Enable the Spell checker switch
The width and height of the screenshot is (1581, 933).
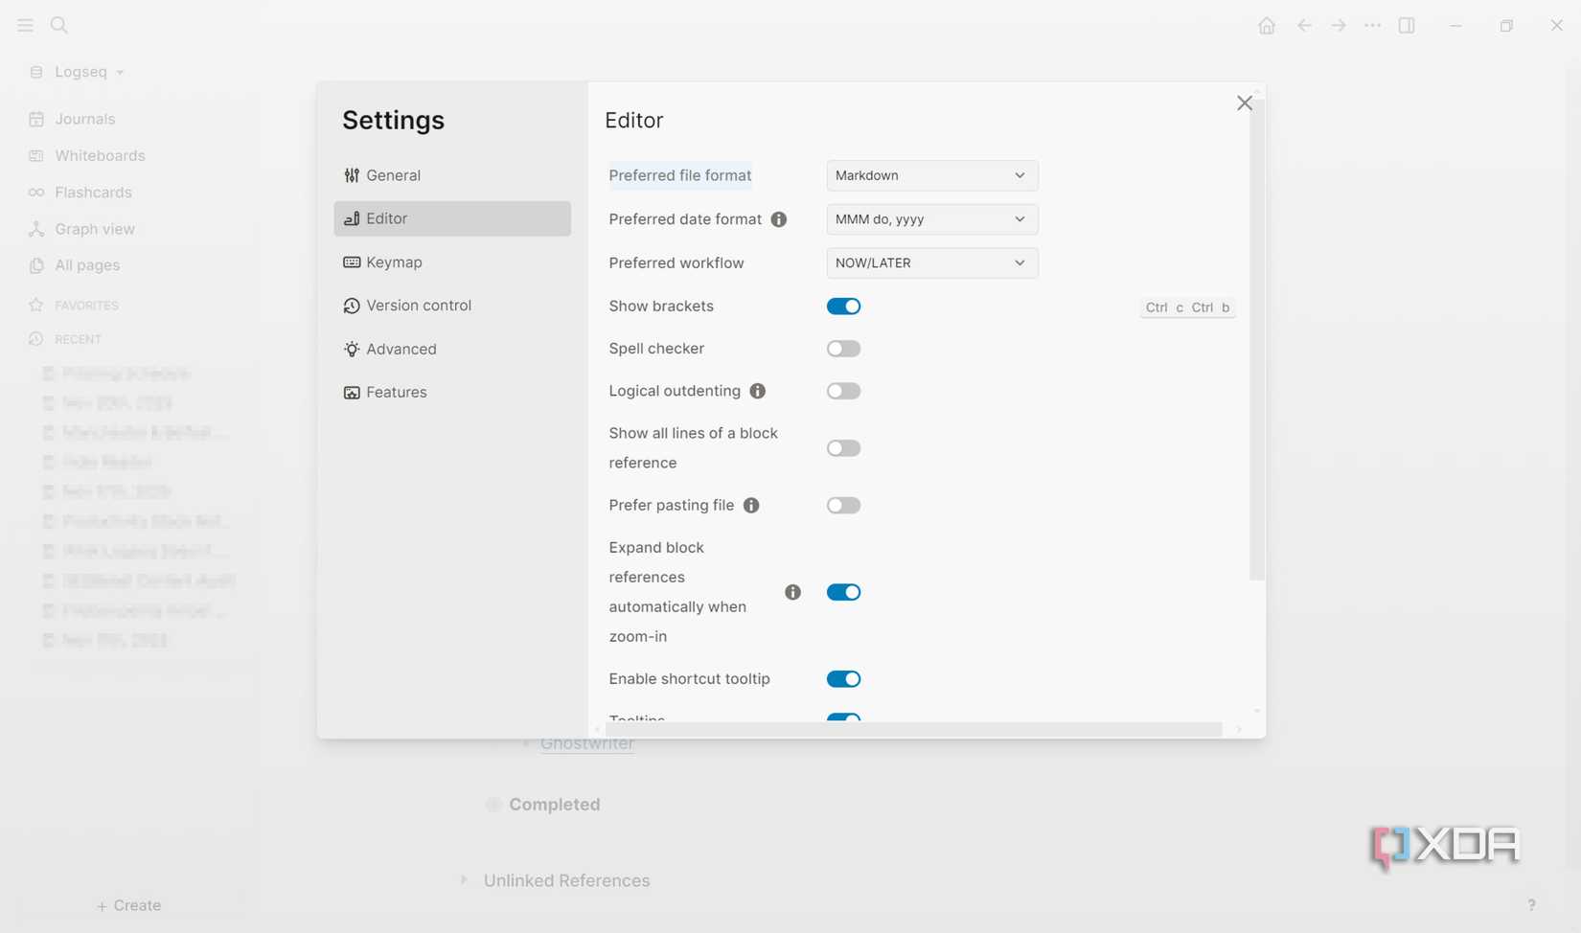(x=843, y=349)
